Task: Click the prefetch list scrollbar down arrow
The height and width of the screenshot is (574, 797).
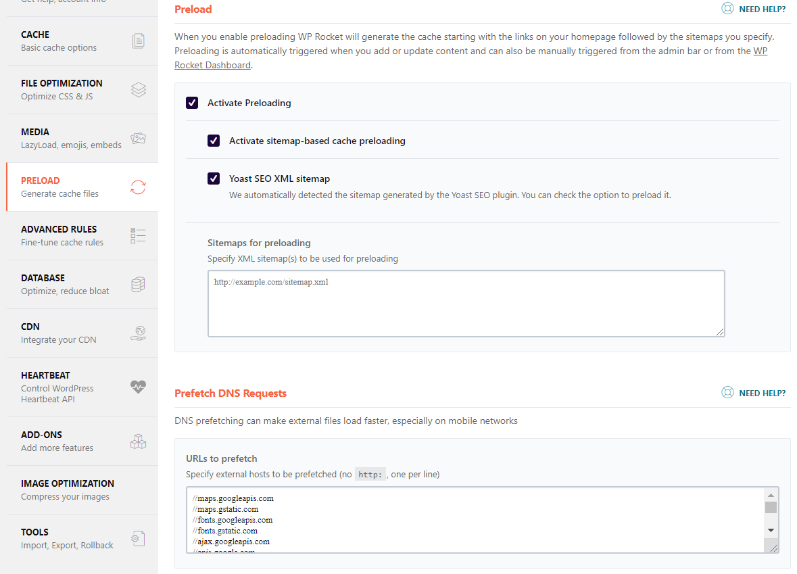Action: click(771, 529)
